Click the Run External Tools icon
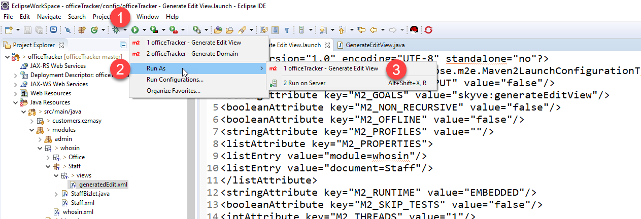Image resolution: width=641 pixels, height=219 pixels. (173, 30)
